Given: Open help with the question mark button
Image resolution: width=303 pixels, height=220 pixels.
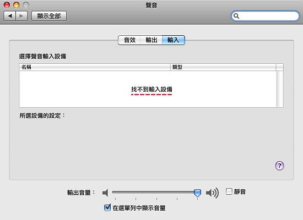Looking at the screenshot, I should tap(279, 166).
